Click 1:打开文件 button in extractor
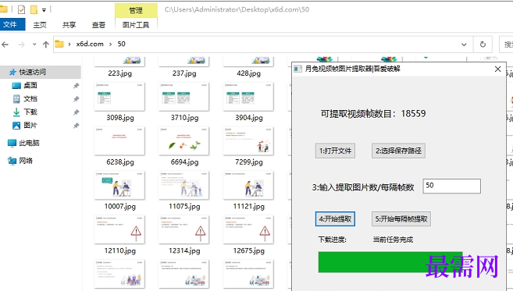The width and height of the screenshot is (513, 291). 335,151
